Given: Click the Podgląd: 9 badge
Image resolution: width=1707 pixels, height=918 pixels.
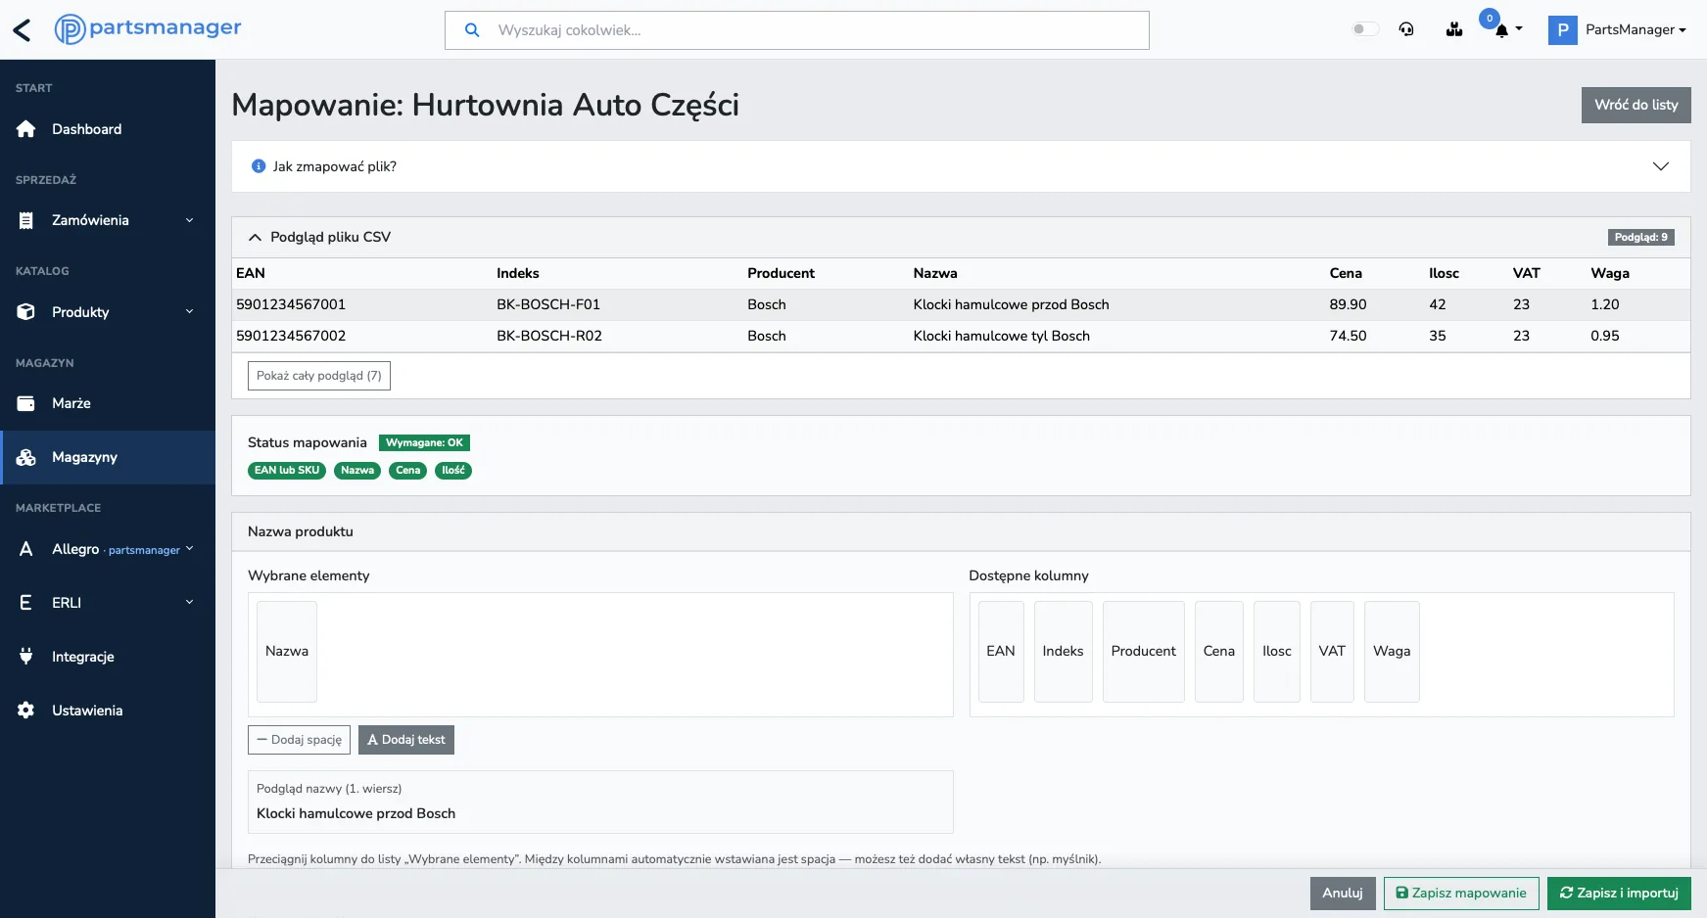Looking at the screenshot, I should [x=1641, y=238].
